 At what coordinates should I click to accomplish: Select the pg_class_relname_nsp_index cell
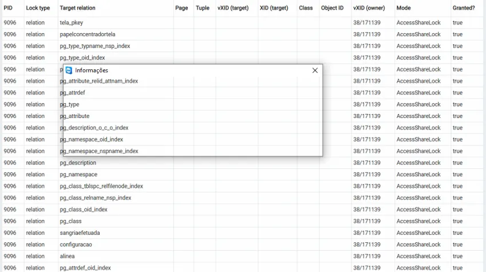coord(116,198)
